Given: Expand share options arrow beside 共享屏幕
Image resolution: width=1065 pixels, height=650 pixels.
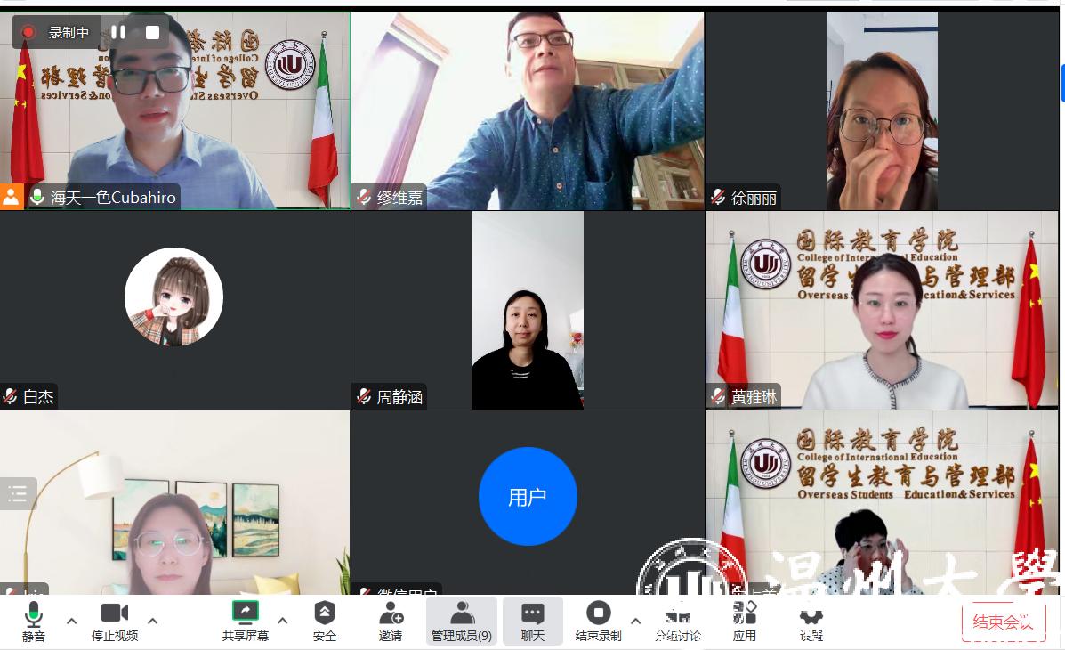Looking at the screenshot, I should coord(283,621).
